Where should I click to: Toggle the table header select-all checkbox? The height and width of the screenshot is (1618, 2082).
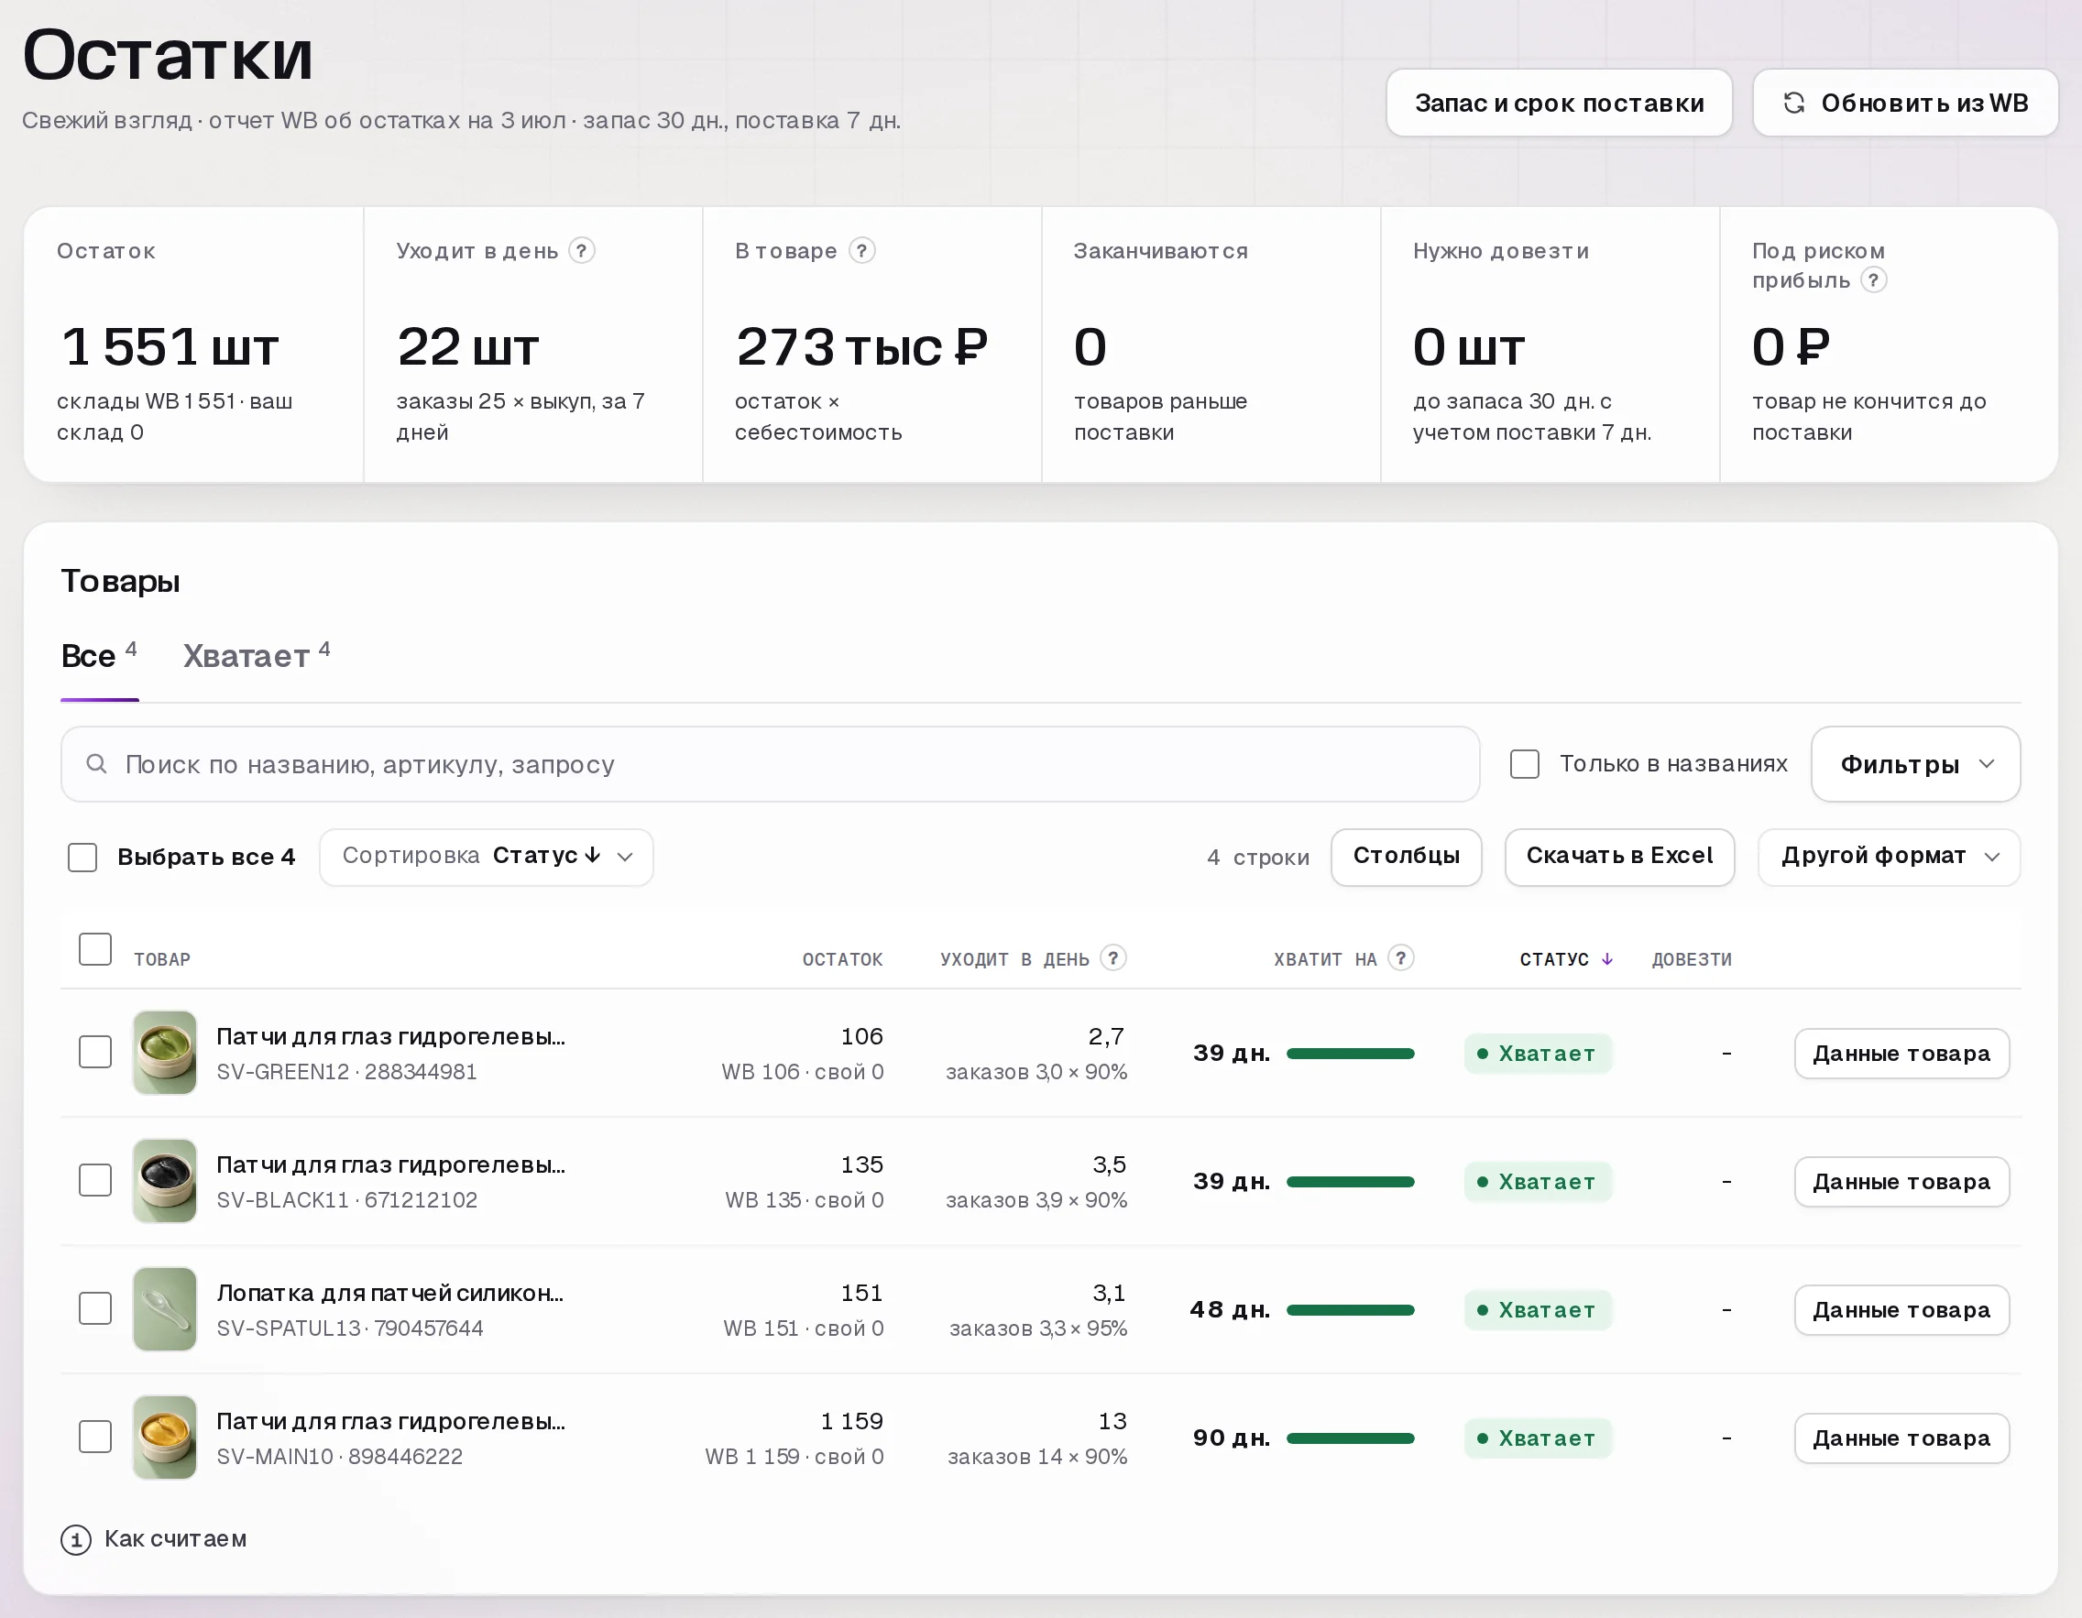(95, 949)
